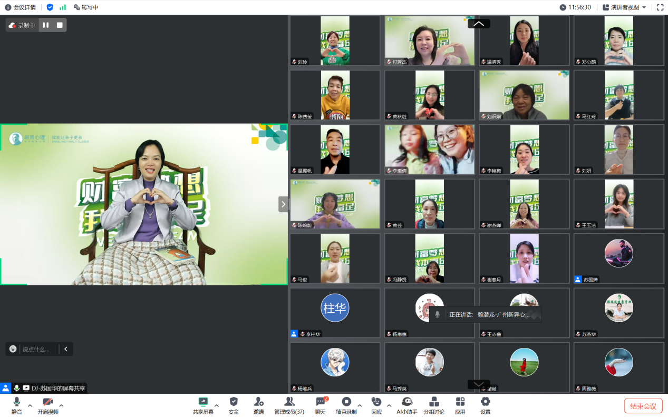Click the host badge icon beside 李柱华
The image size is (668, 418).
(294, 334)
